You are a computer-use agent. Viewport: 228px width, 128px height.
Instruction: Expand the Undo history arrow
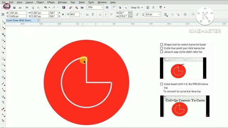[x=49, y=7]
